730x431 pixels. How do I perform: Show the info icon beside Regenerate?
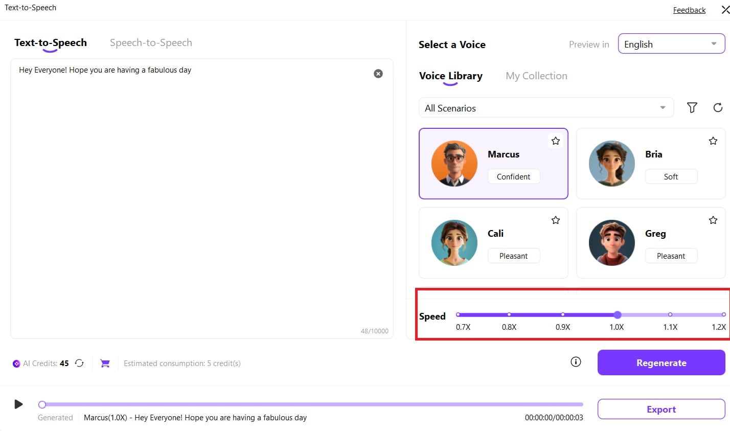(x=576, y=362)
